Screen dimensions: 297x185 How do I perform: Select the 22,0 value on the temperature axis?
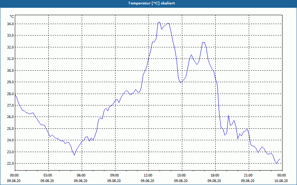(11, 164)
